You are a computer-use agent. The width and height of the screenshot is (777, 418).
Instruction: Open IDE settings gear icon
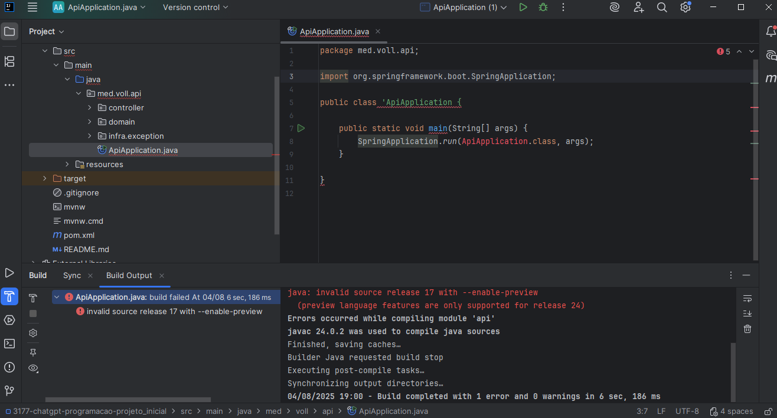[x=685, y=8]
